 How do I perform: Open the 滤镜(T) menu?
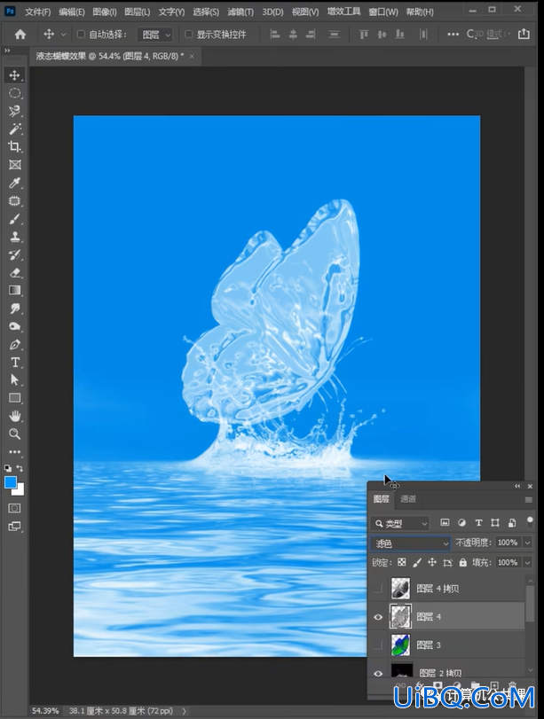point(240,12)
